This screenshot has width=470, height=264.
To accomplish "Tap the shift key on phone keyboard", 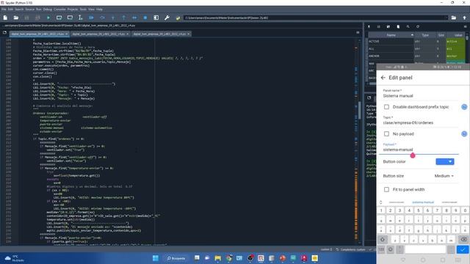I will (x=383, y=240).
